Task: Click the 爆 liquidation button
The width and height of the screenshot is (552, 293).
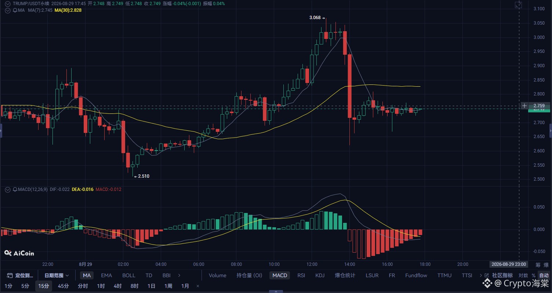Action: point(546,264)
